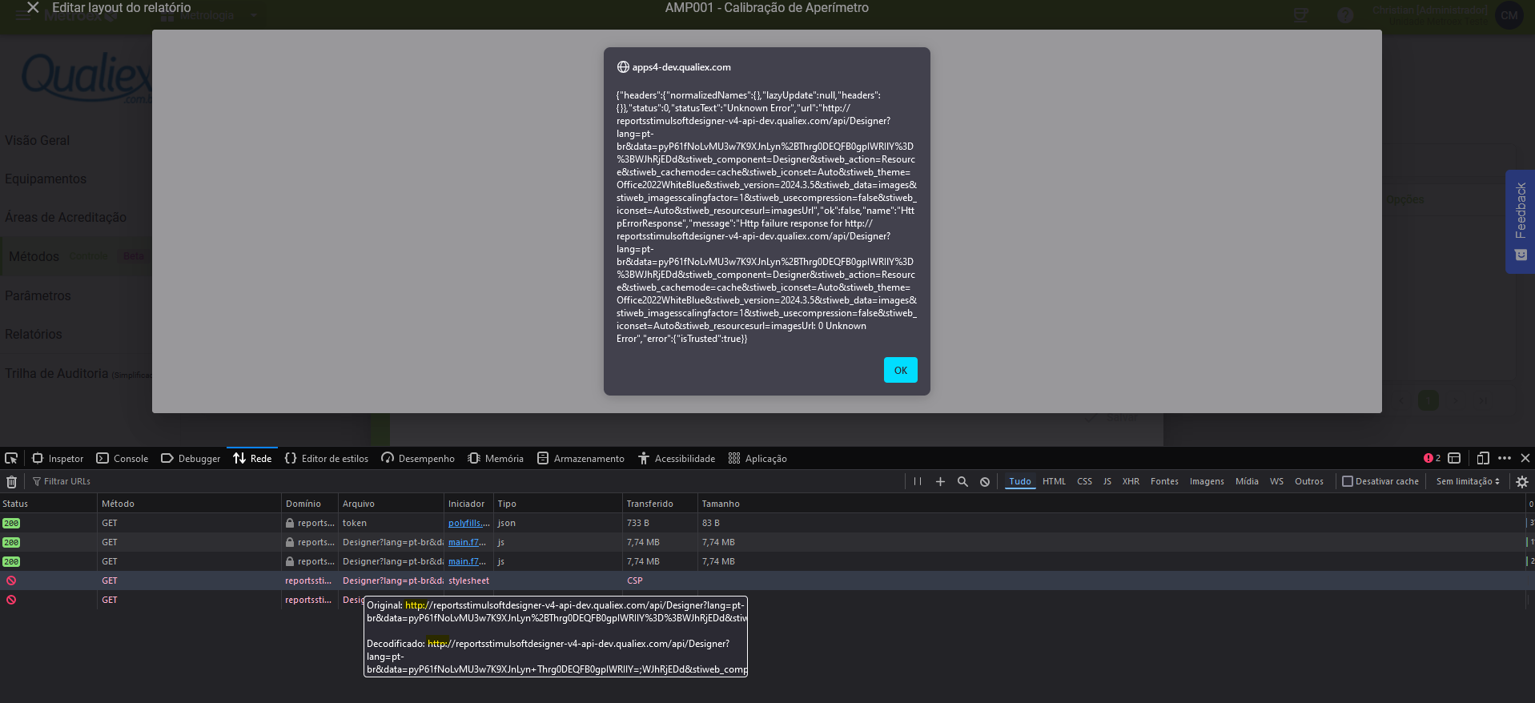The height and width of the screenshot is (703, 1535).
Task: Open the devtools three-dot options menu
Action: [1505, 459]
